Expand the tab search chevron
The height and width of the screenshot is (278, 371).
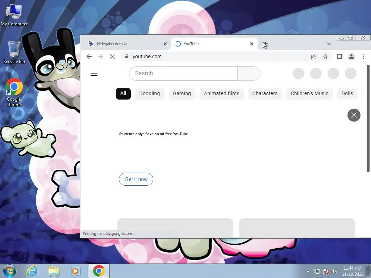329,44
